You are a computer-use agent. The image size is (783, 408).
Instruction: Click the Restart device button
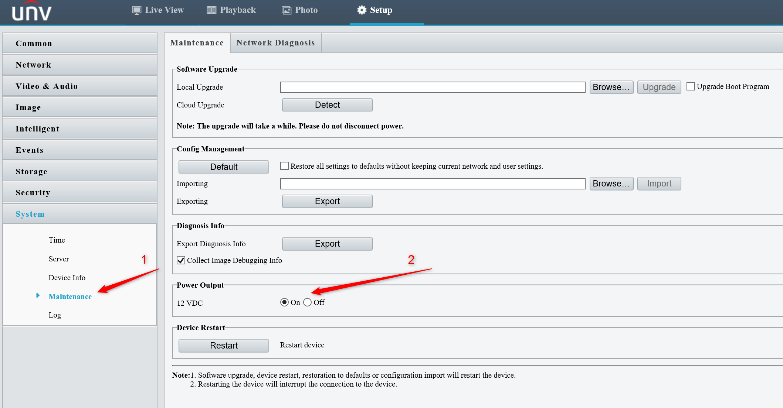224,346
